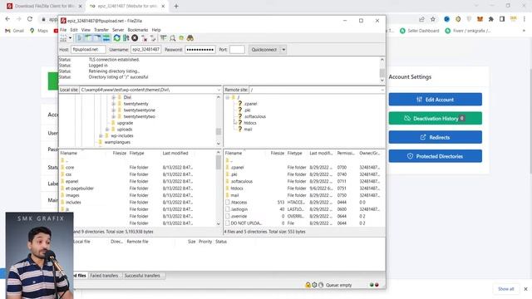Toggle directory comparison
This screenshot has width=532, height=299.
tap(172, 38)
